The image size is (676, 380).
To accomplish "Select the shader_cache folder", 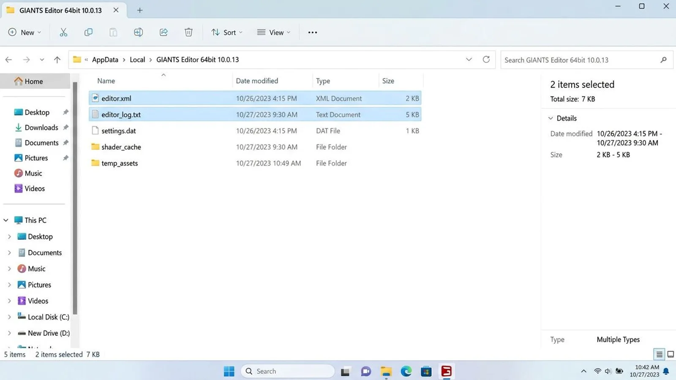I will pos(255,147).
